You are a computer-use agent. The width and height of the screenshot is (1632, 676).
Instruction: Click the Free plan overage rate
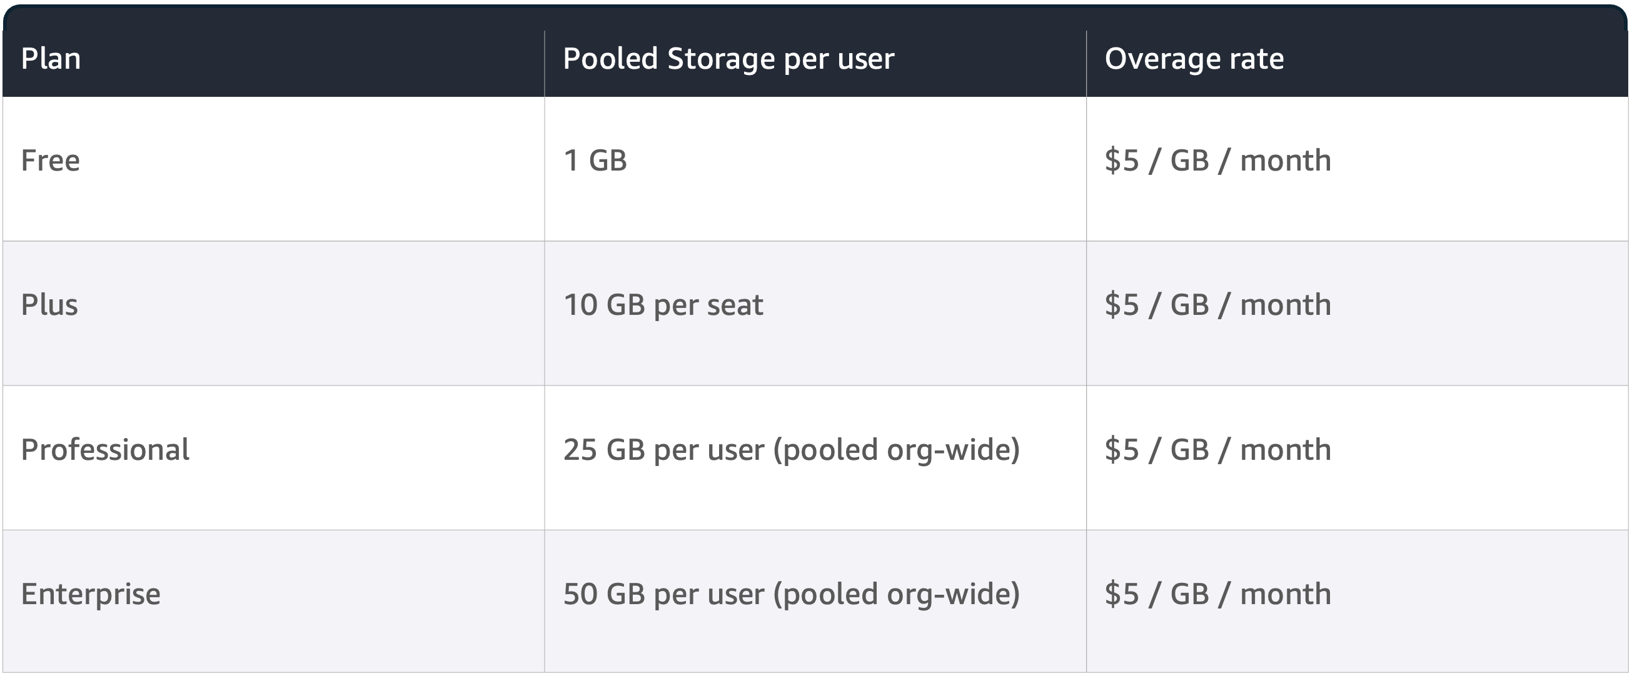[1217, 160]
